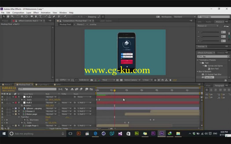Hide the Home page layer eye
231x144 pixels.
coord(2,114)
